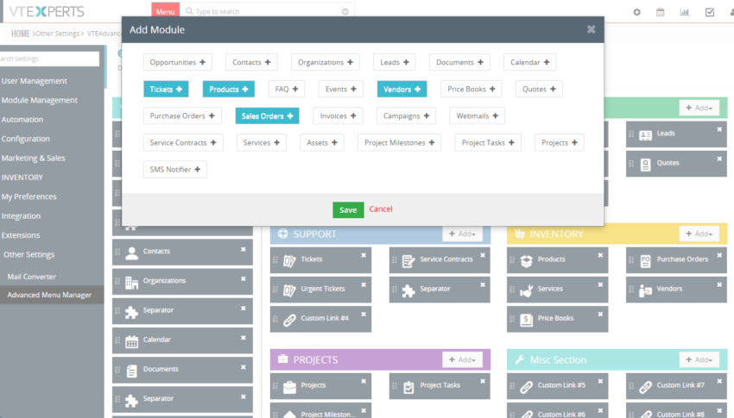
Task: Toggle the Tickets module selection
Action: tap(166, 90)
